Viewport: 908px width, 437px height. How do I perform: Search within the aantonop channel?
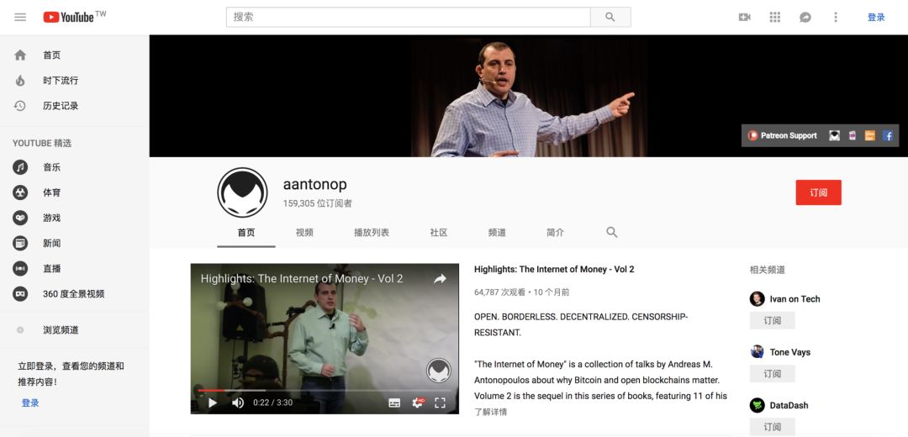(x=611, y=232)
